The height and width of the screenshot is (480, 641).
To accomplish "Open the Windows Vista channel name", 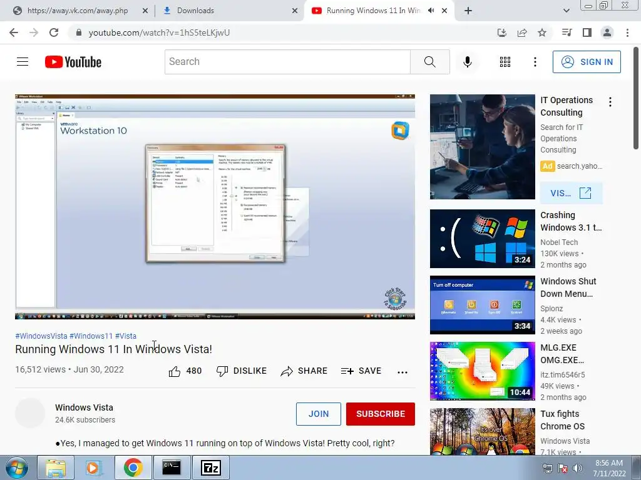I will (85, 407).
